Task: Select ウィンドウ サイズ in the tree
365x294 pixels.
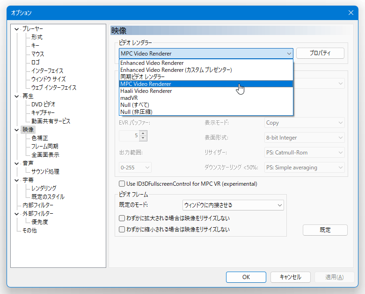Action: pyautogui.click(x=48, y=79)
